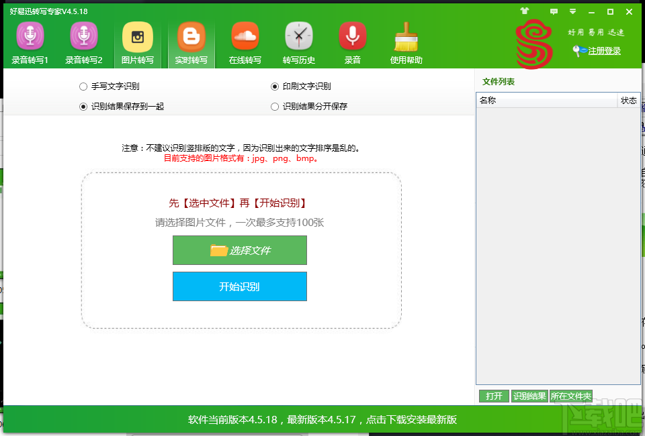Select the 手写文字识别 option
Screen dimensions: 645x436
pos(83,87)
